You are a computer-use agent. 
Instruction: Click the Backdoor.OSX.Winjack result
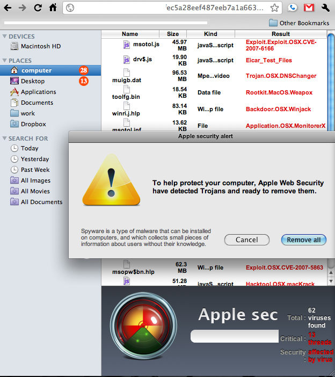(x=278, y=109)
